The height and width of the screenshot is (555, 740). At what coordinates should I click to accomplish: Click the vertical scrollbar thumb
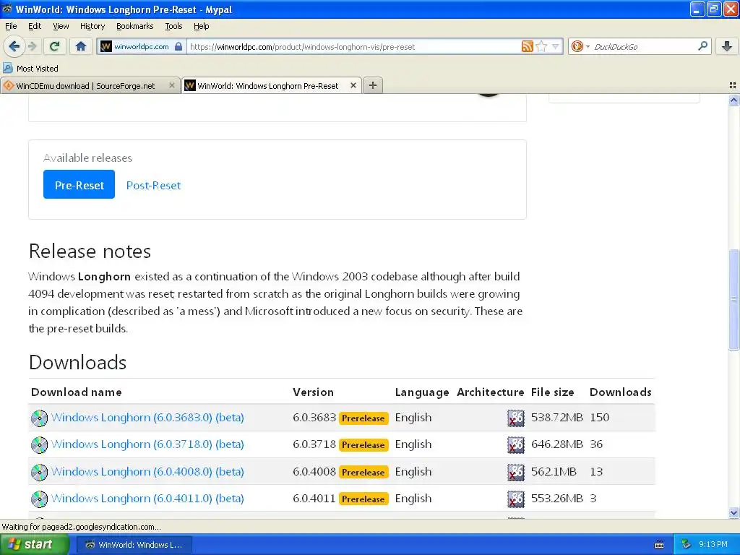[733, 300]
